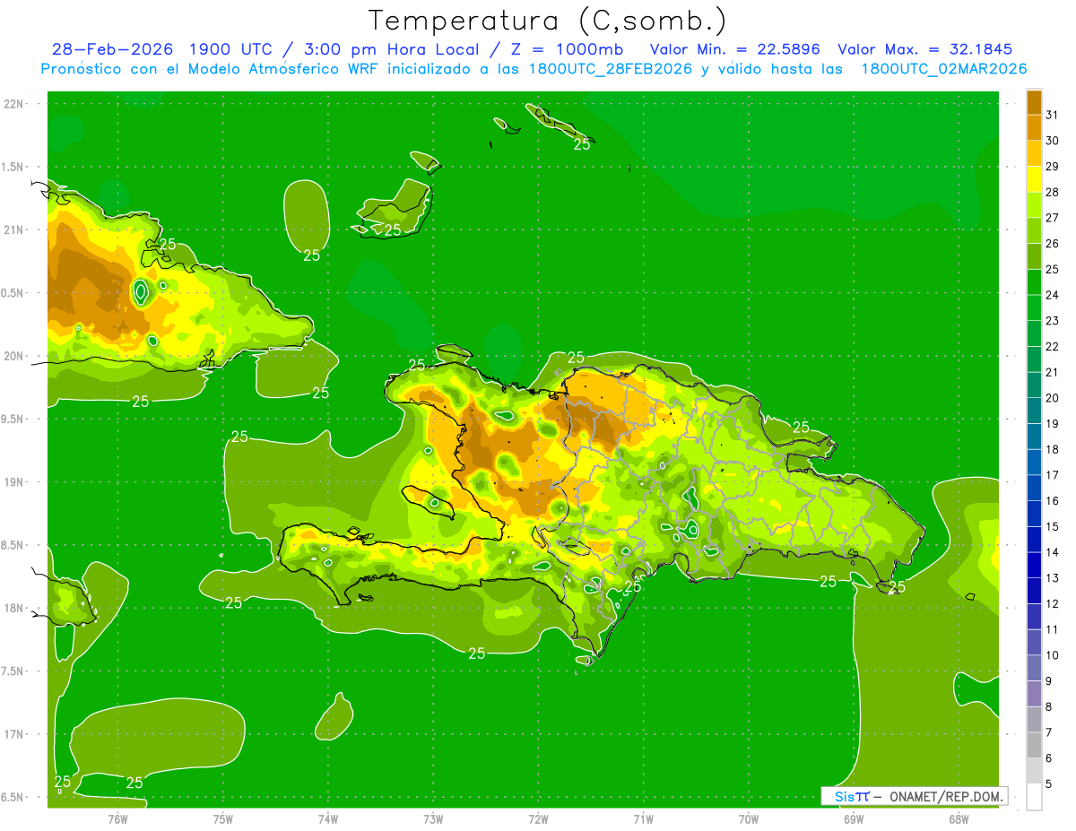The image size is (1076, 831).
Task: Click the SisPI ONAMET/REP.DOM. credit label
Action: coord(914,796)
